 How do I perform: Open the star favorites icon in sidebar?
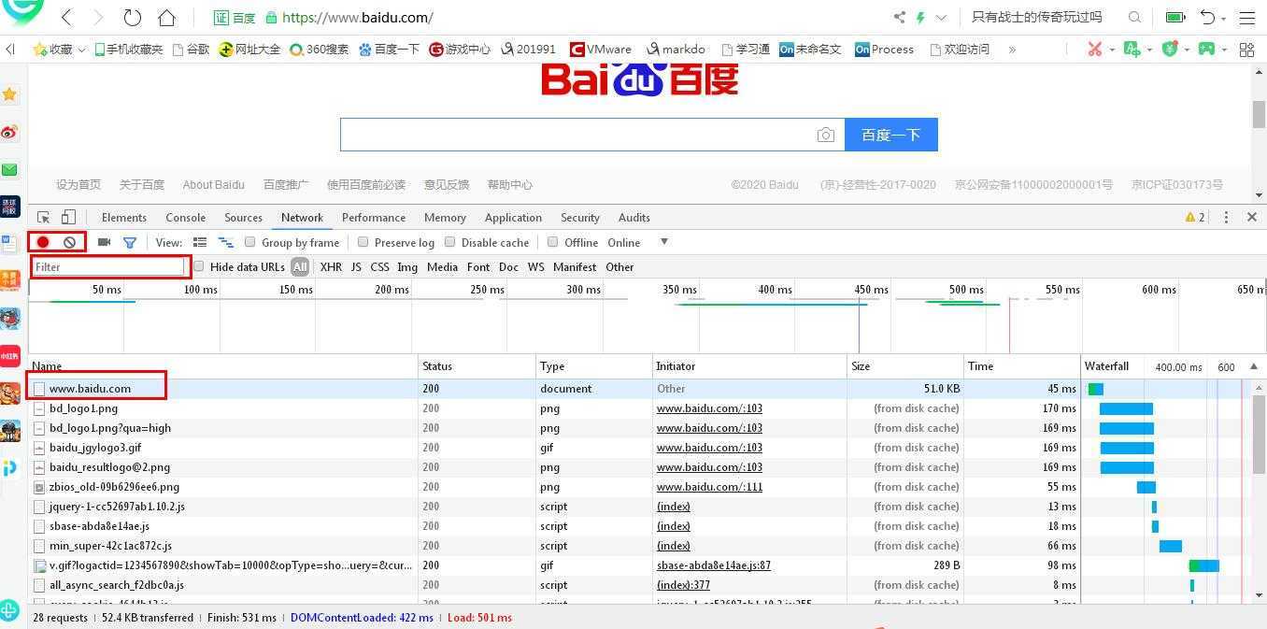pyautogui.click(x=9, y=94)
